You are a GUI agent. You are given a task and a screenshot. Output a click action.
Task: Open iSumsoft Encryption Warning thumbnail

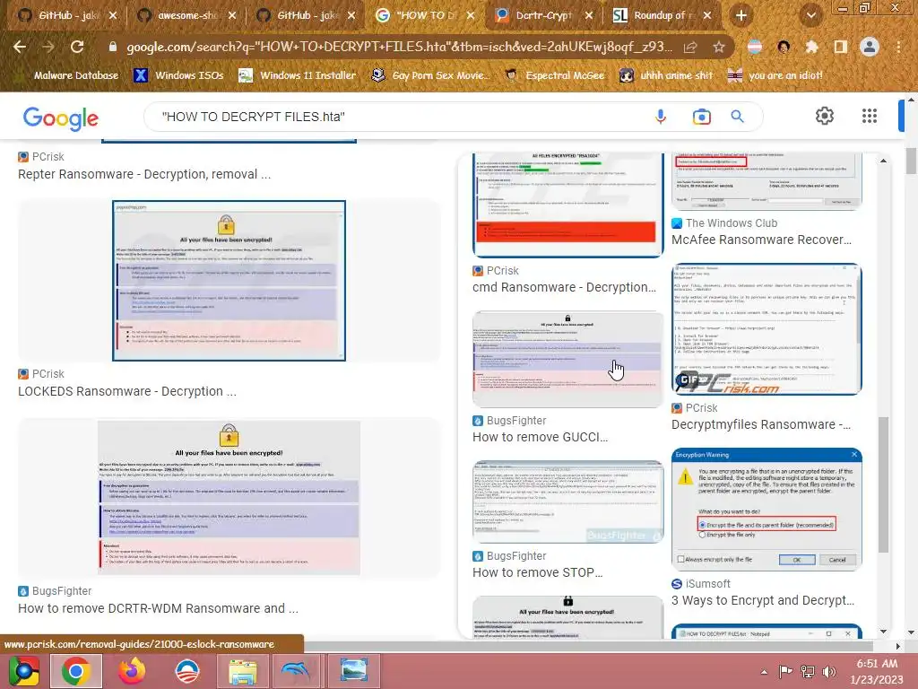tap(766, 510)
